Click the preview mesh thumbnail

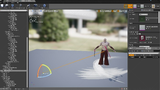point(142,27)
